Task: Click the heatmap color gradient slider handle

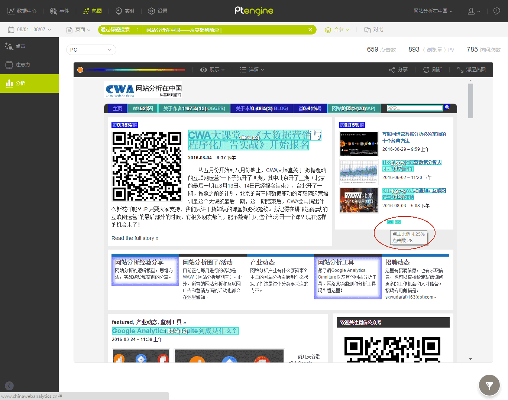Action: pyautogui.click(x=80, y=69)
